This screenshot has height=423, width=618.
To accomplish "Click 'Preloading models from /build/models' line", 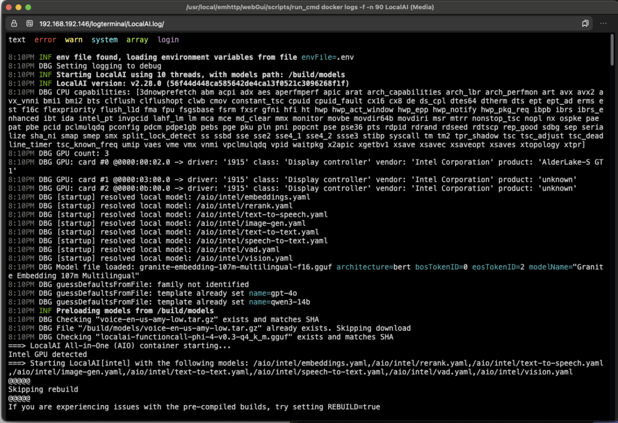I will 111,311.
